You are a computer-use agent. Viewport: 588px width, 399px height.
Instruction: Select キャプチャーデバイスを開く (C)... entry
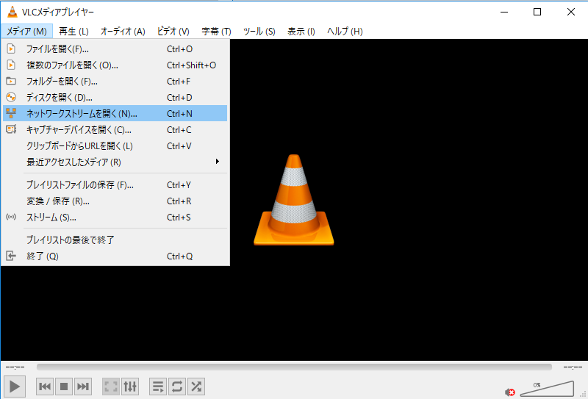coord(115,129)
